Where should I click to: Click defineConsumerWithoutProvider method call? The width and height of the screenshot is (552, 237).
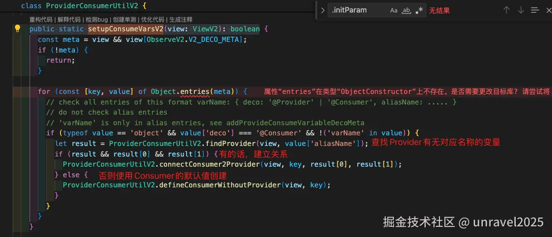pyautogui.click(x=220, y=185)
